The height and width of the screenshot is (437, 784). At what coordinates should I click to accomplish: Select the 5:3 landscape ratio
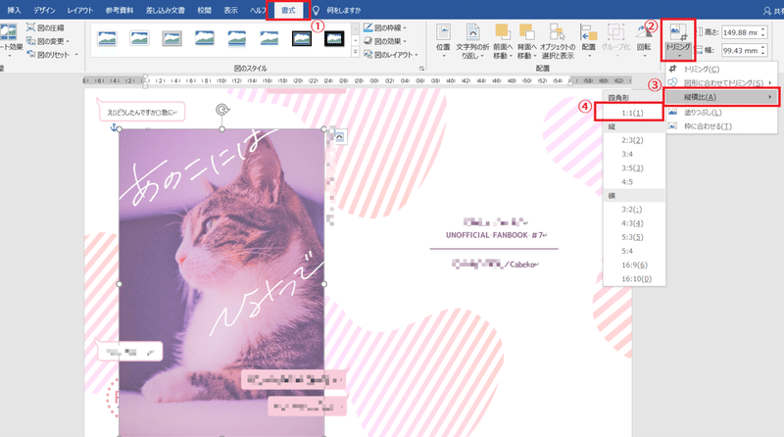click(x=633, y=237)
